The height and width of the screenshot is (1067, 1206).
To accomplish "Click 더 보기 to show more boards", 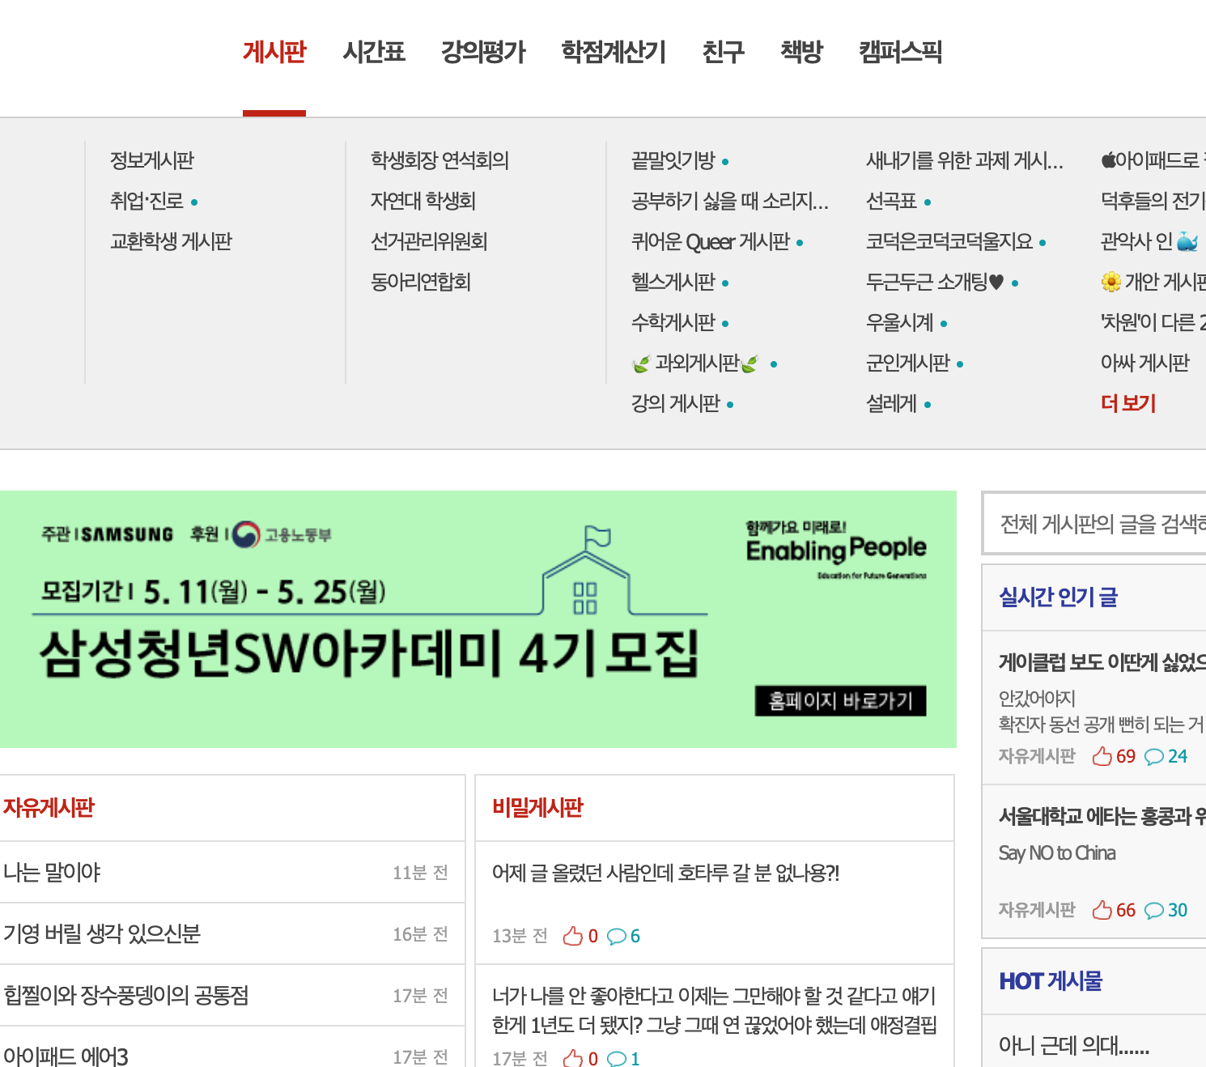I will [1128, 403].
